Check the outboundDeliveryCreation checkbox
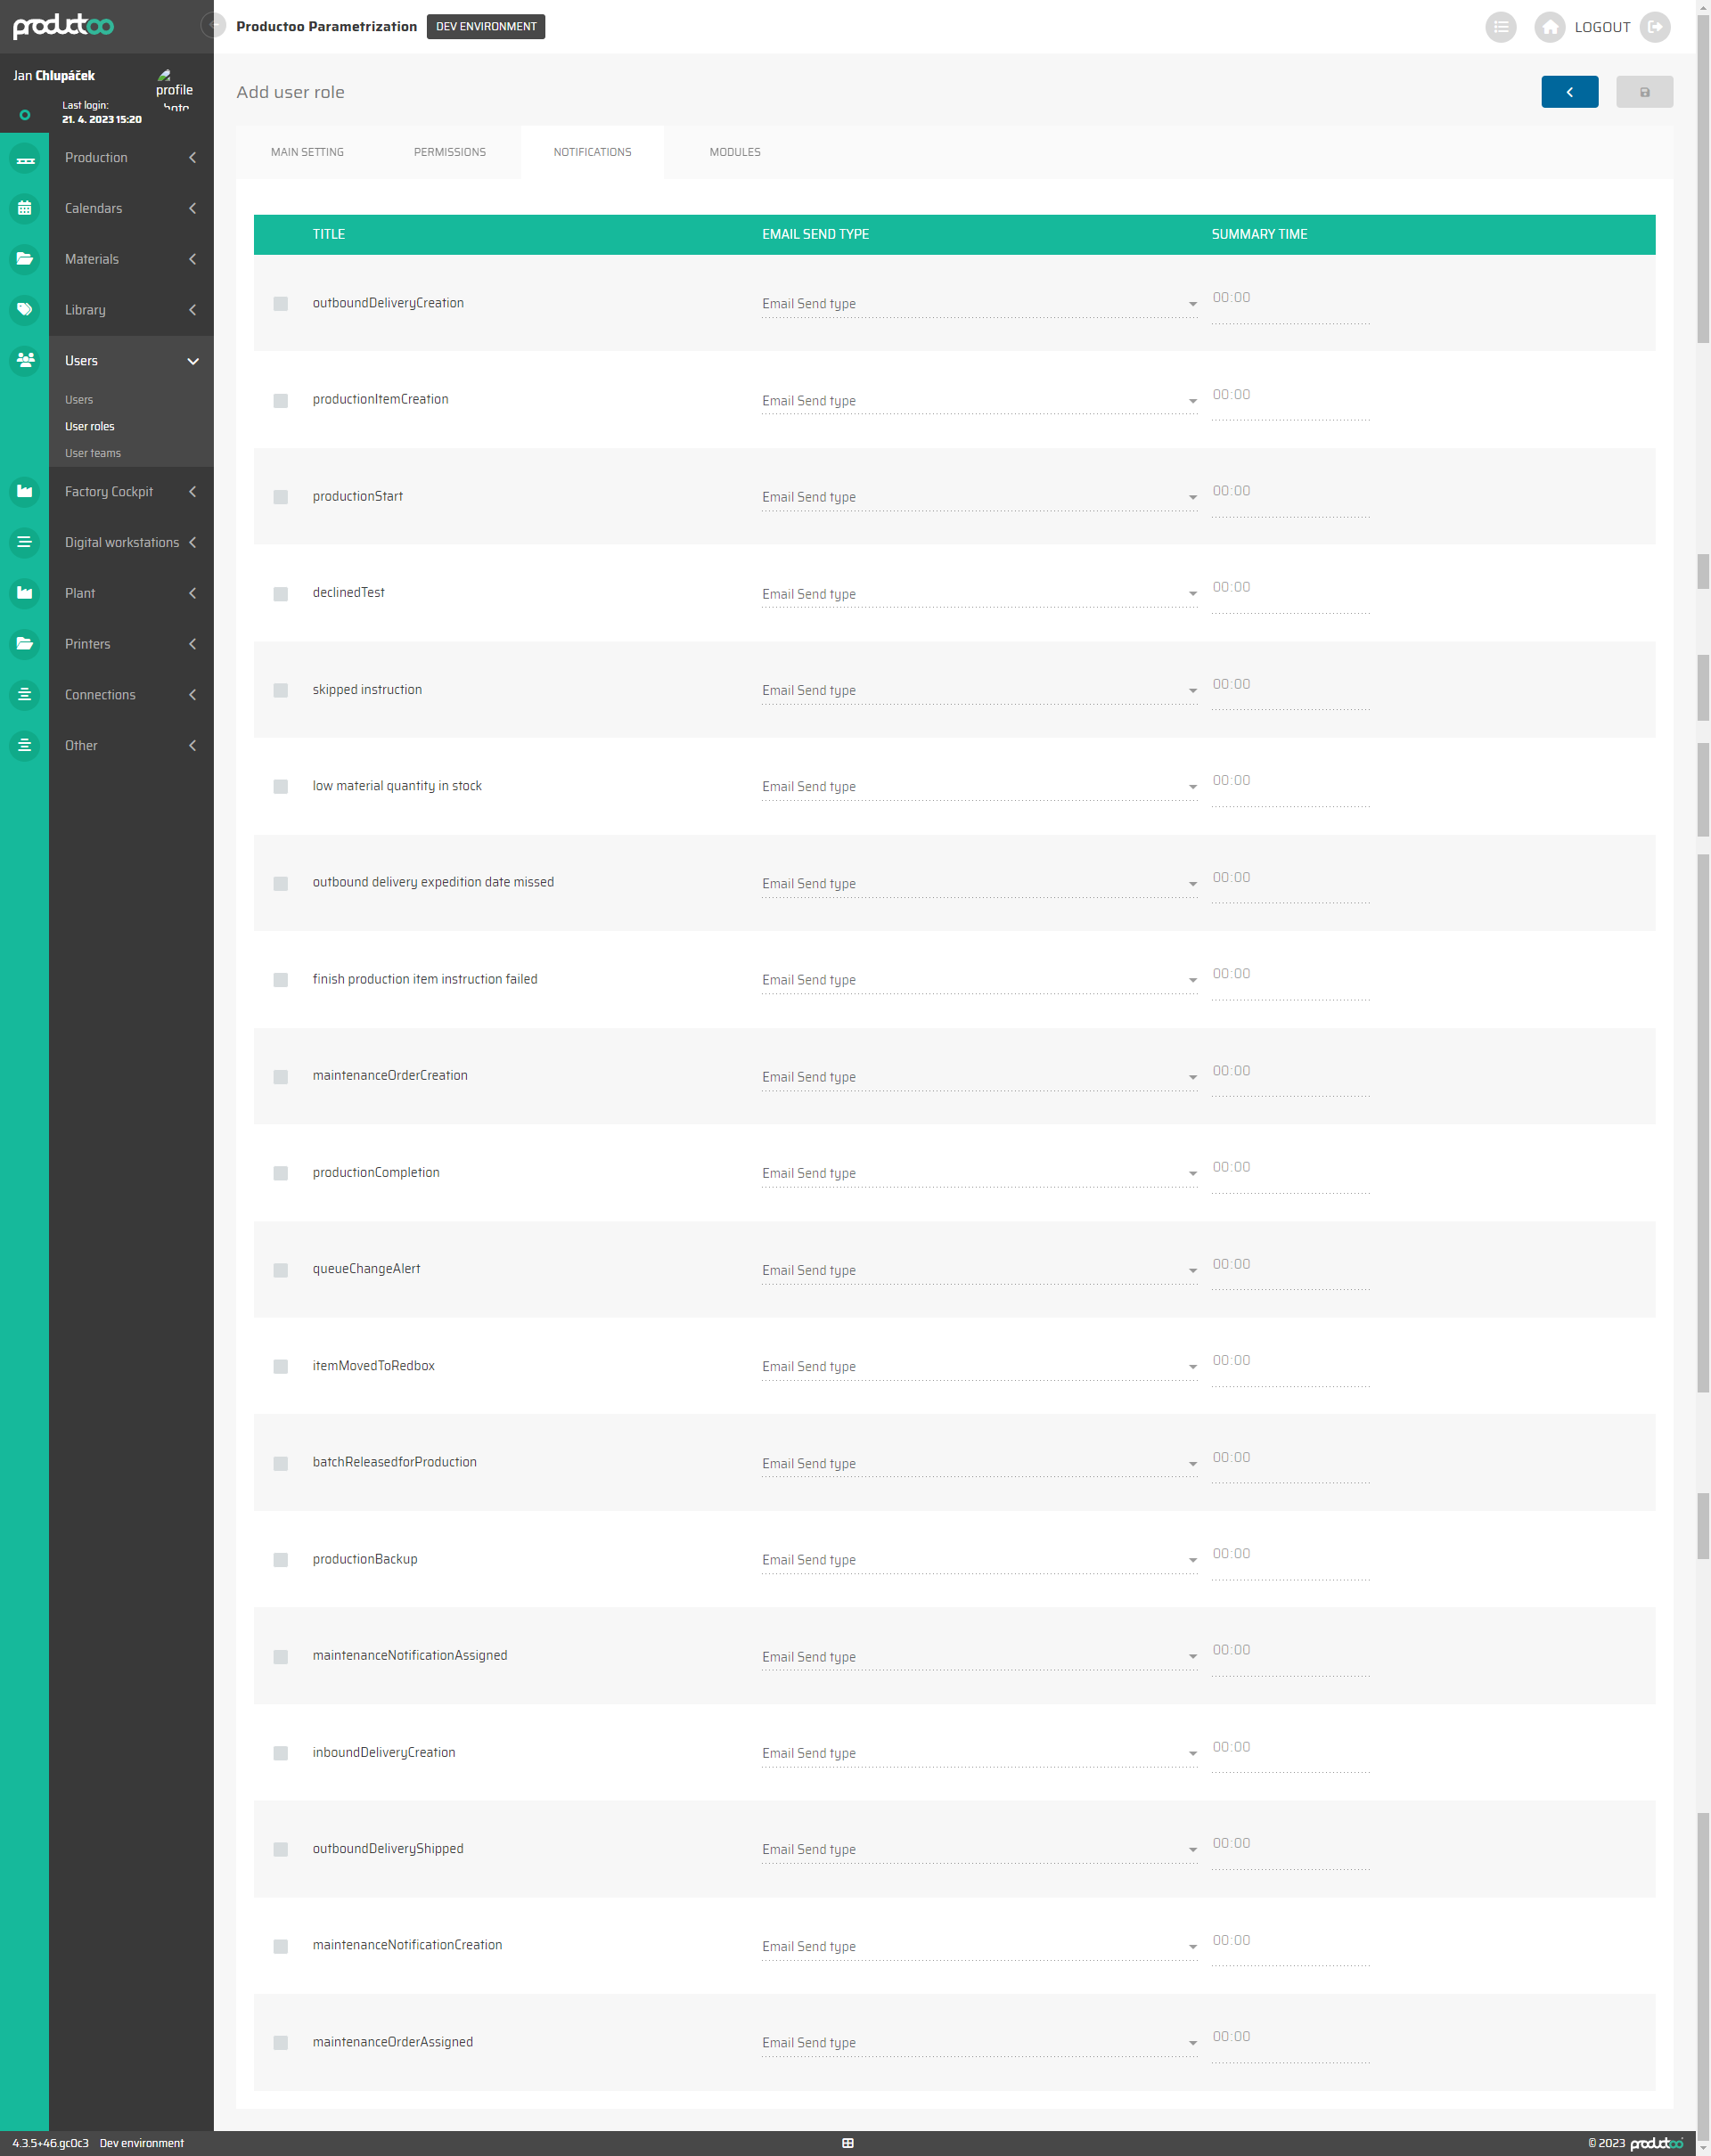Screen dimensions: 1711x2156 (281, 304)
